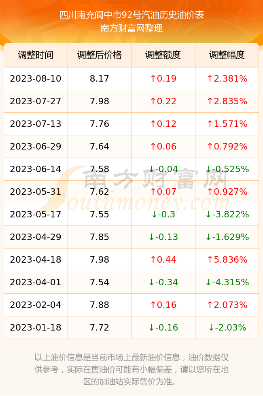The image size is (263, 396).
Task: Select the 2023-05-17 date cell
Action: pos(36,215)
